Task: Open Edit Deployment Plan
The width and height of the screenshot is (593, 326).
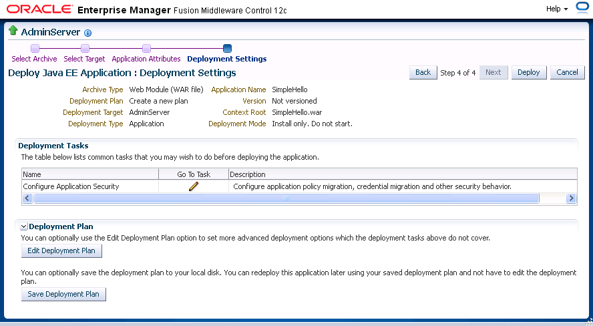Action: [x=61, y=251]
